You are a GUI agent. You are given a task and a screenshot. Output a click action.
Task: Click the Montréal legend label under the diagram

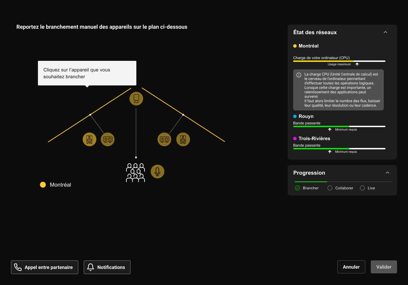tap(60, 185)
